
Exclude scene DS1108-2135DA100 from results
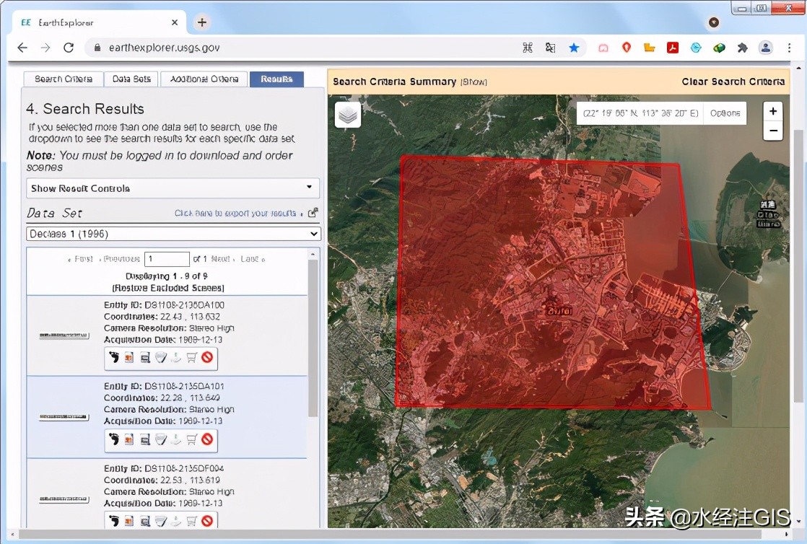tap(207, 357)
